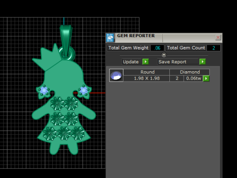Click the green arrow beside Update
This screenshot has height=178, width=237.
(146, 62)
